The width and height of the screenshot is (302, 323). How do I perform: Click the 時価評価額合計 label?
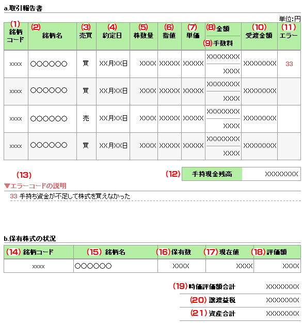point(212,286)
